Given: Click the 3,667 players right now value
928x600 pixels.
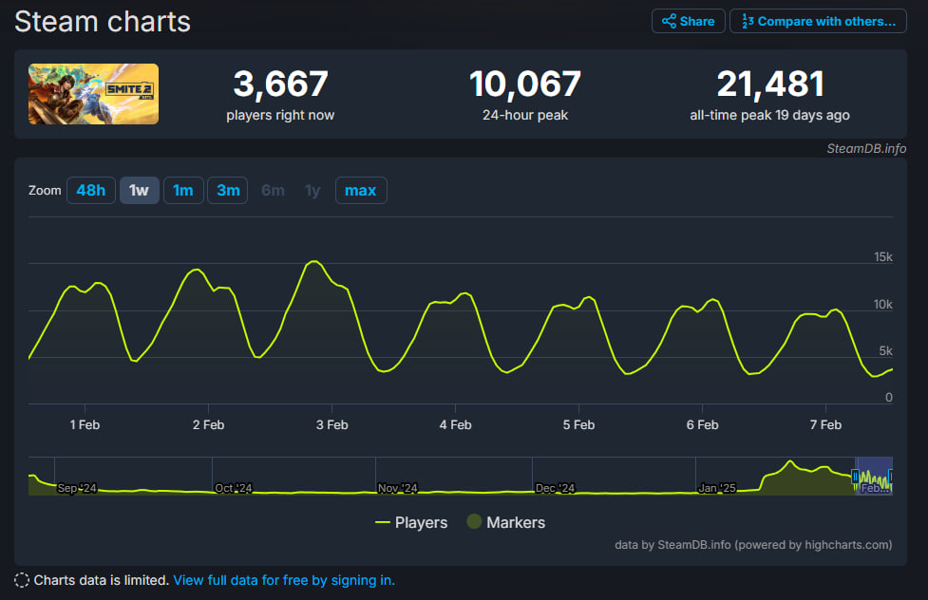Looking at the screenshot, I should [280, 84].
